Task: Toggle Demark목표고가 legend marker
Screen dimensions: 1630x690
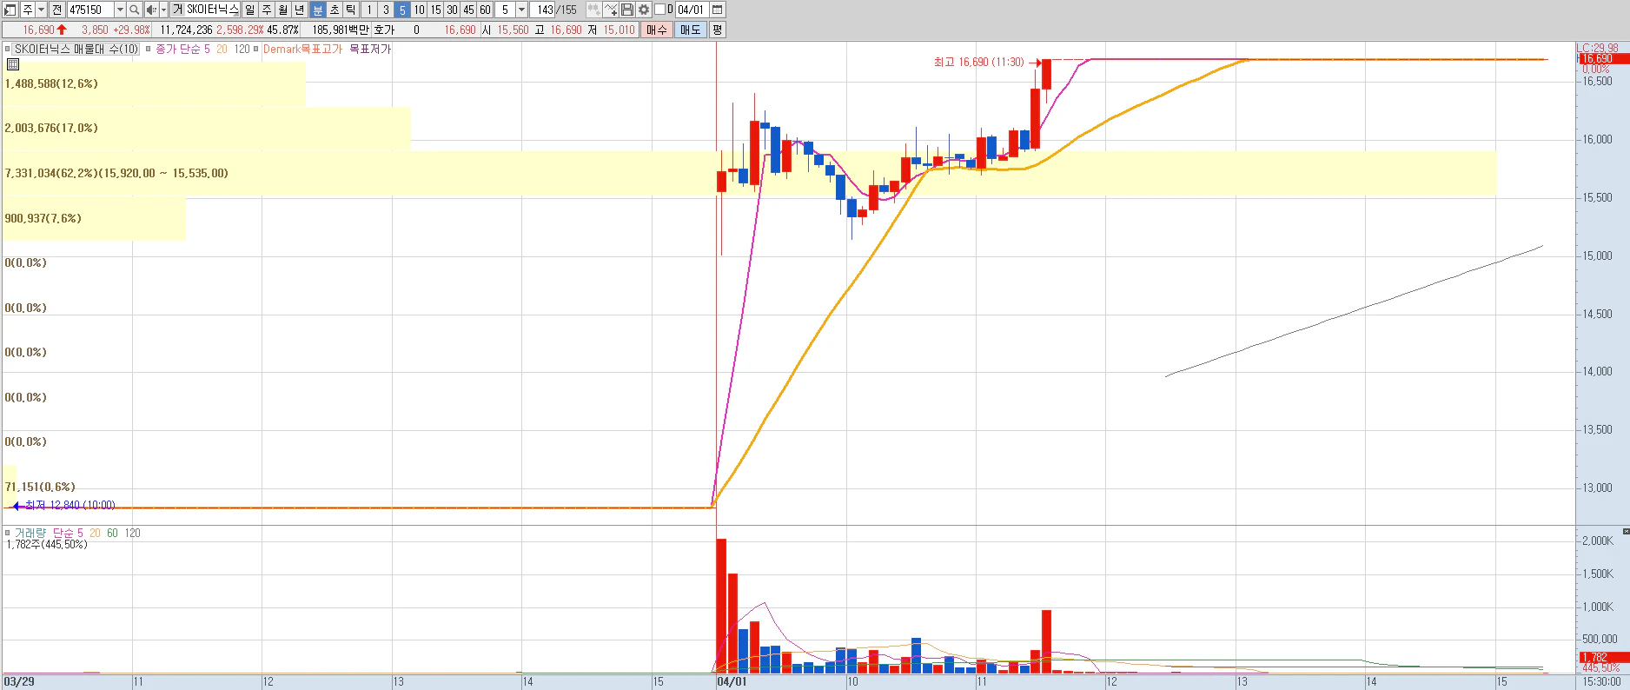Action: 256,50
